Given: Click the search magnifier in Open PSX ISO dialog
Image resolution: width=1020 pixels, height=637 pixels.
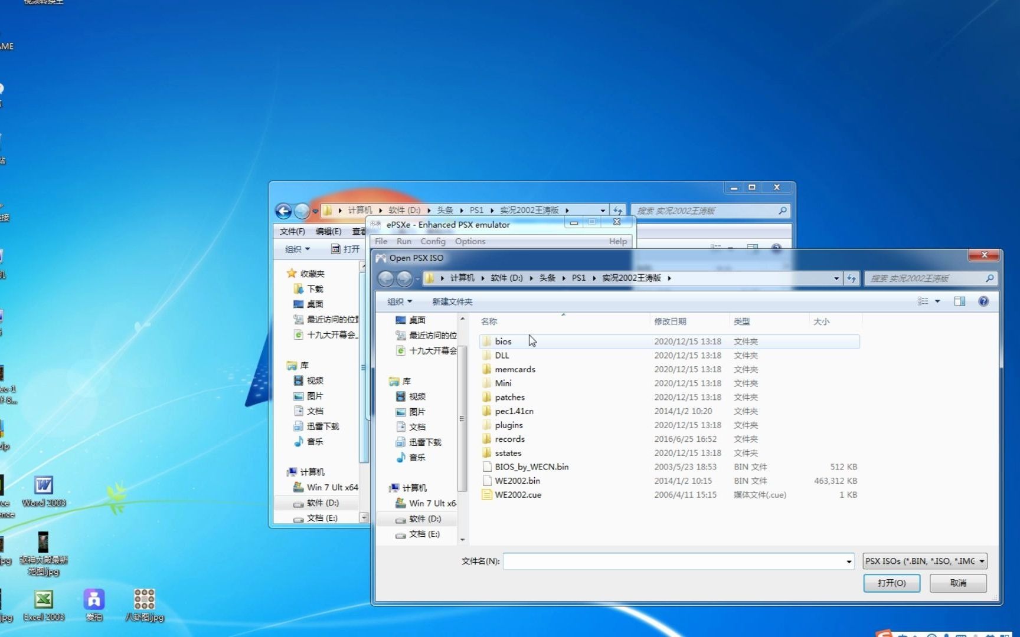Looking at the screenshot, I should (990, 278).
